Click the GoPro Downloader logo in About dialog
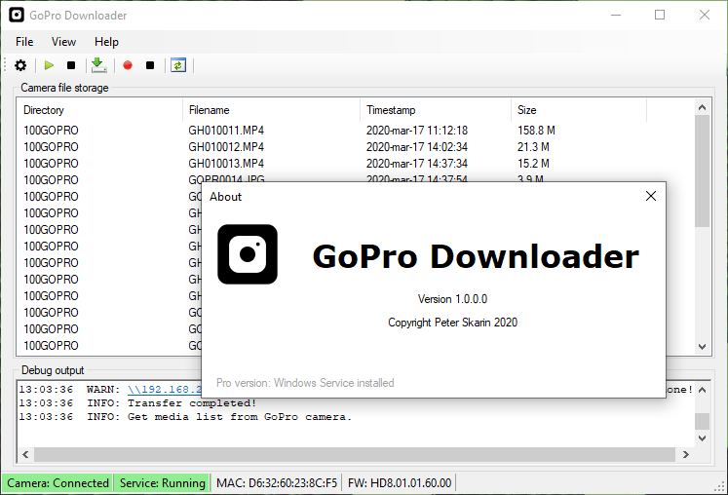The height and width of the screenshot is (495, 728). click(x=248, y=254)
